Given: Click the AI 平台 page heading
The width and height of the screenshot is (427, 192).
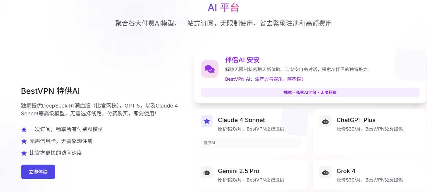Looking at the screenshot, I should point(223,8).
